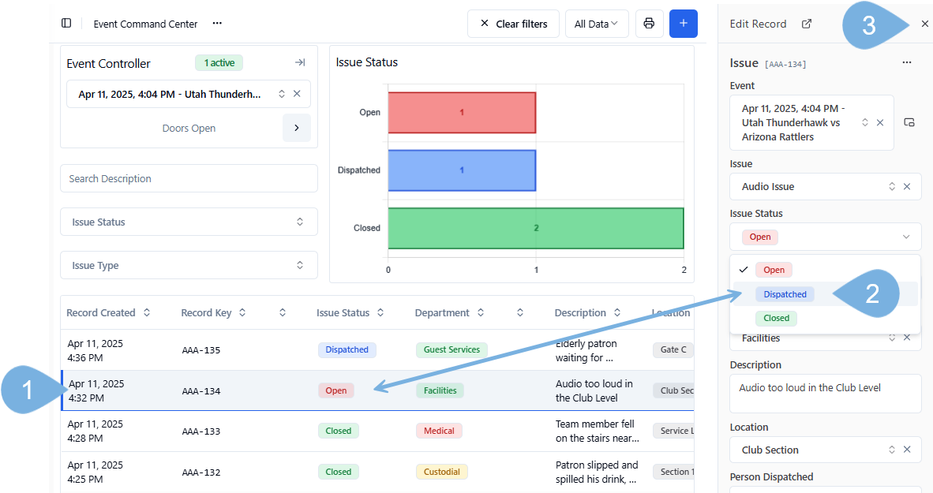The width and height of the screenshot is (933, 493).
Task: Expand Event selector in Edit Record
Action: click(864, 122)
